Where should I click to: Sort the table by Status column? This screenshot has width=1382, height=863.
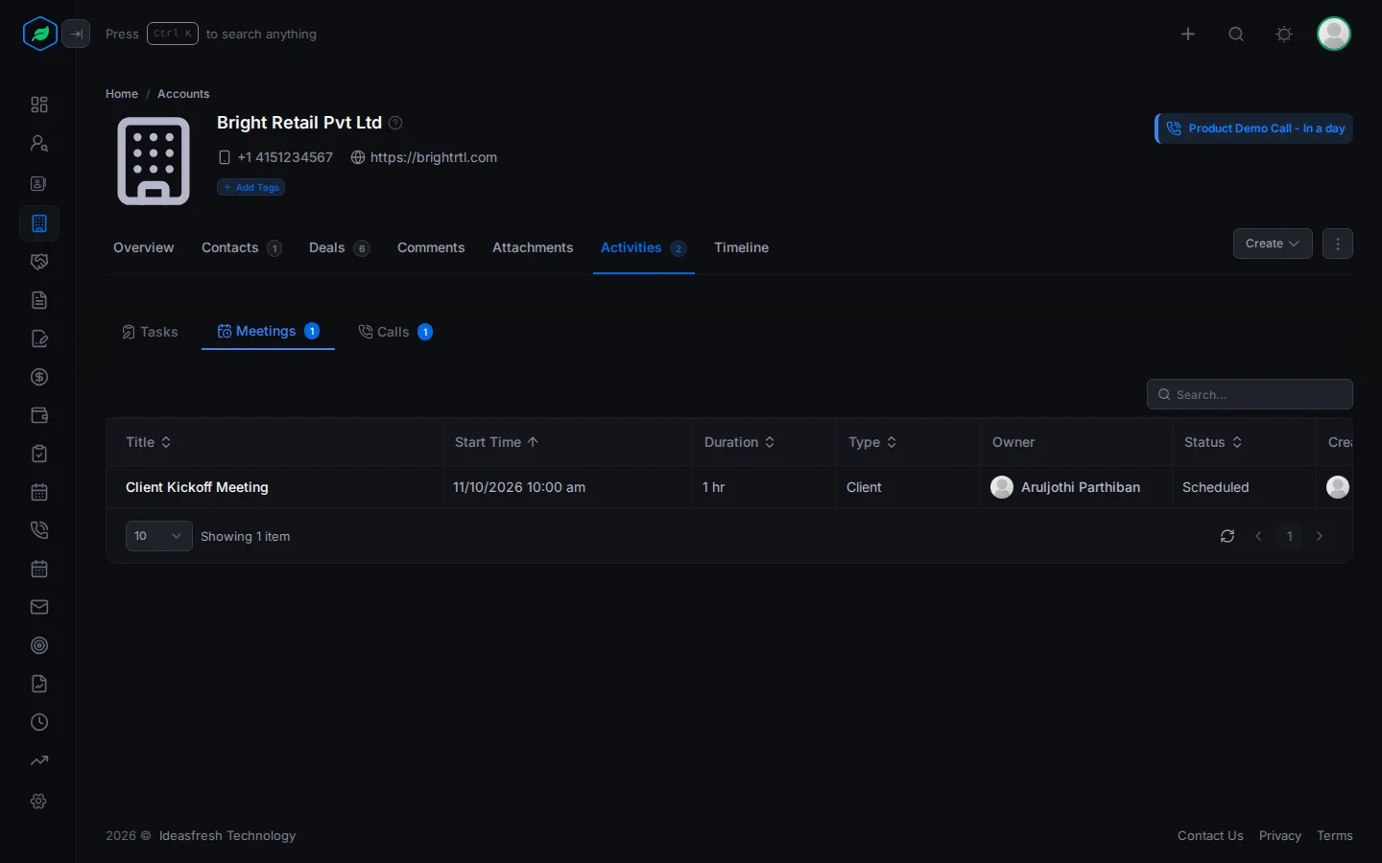click(x=1213, y=442)
